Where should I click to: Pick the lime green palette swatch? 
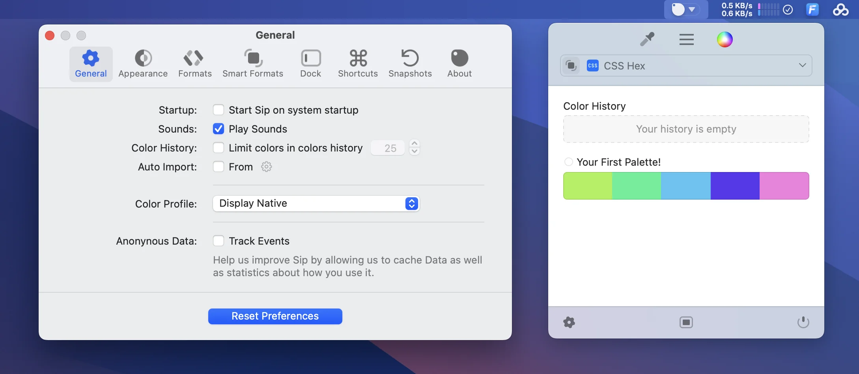(588, 186)
